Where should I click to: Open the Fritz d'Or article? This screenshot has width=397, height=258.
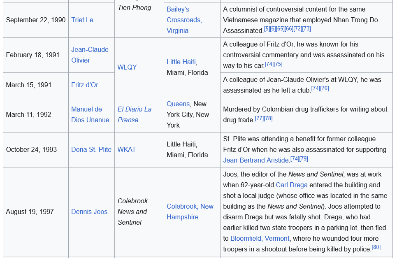(85, 85)
